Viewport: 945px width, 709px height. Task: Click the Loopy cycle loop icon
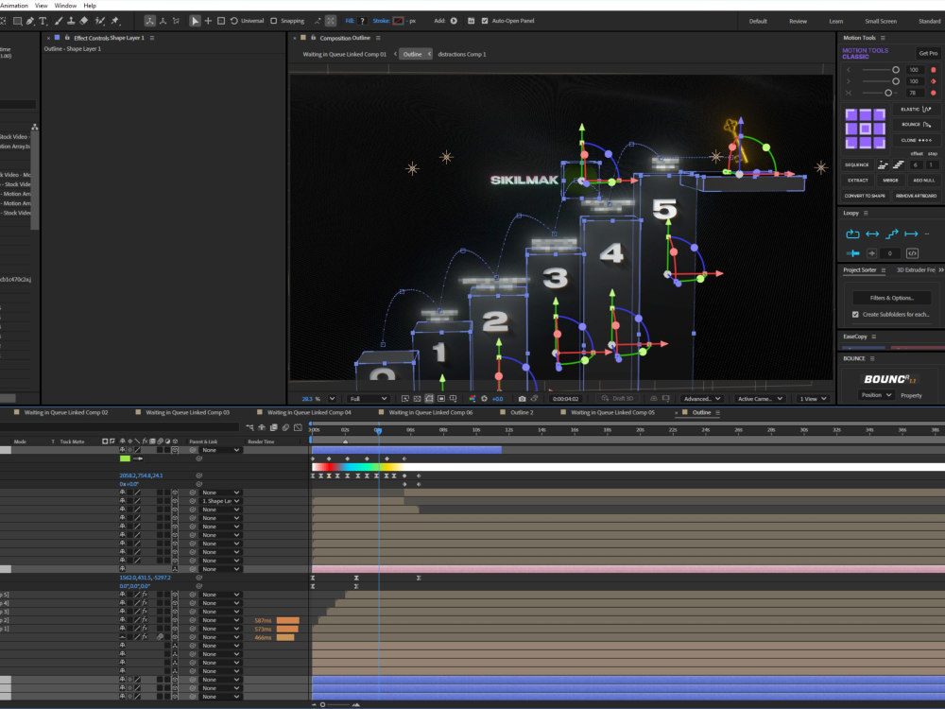point(852,233)
